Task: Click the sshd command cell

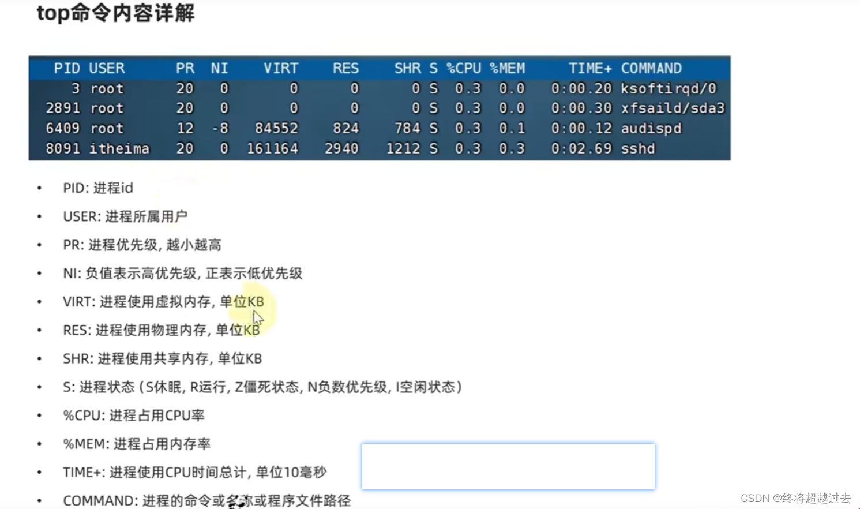Action: click(x=638, y=148)
